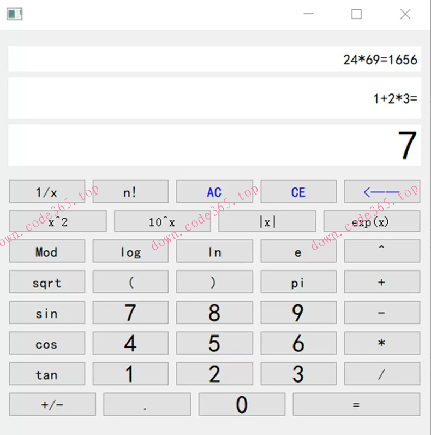Tap the digit 2 key
This screenshot has height=435, width=431.
pos(214,373)
